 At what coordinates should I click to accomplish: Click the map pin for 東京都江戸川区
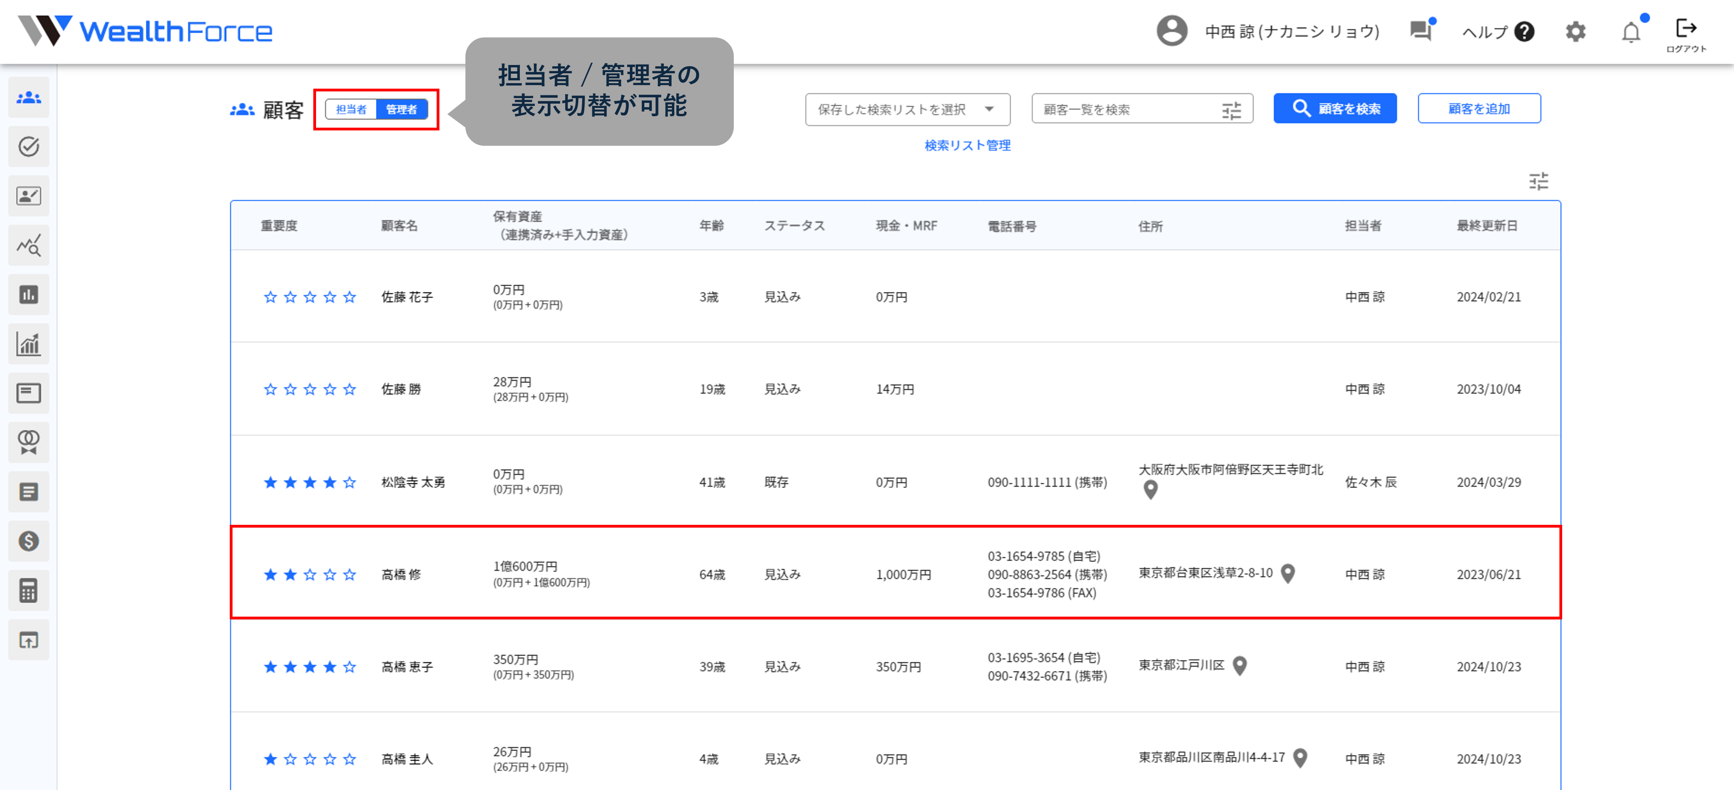coord(1240,665)
